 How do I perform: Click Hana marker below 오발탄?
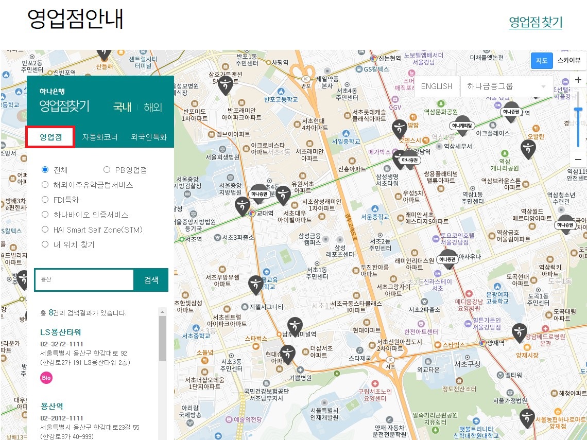pyautogui.click(x=528, y=149)
